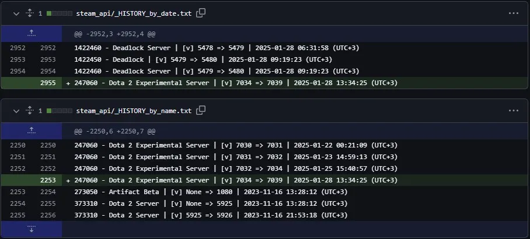Expand all lines in _HISTORY_by_name.txt
The image size is (530, 239).
[x=29, y=110]
